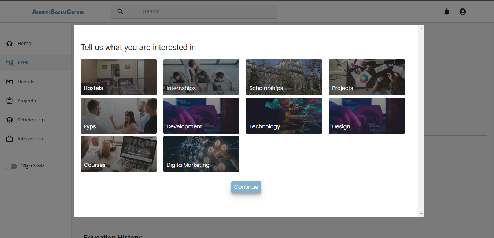This screenshot has height=238, width=494.
Task: Click the Projects clipboard icon
Action: click(10, 101)
